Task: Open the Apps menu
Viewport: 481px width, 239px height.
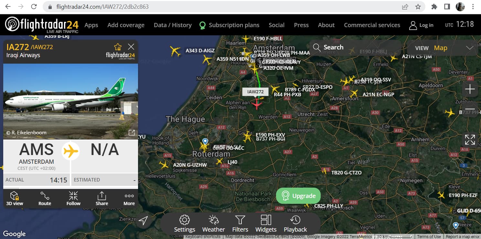Action: coord(91,25)
